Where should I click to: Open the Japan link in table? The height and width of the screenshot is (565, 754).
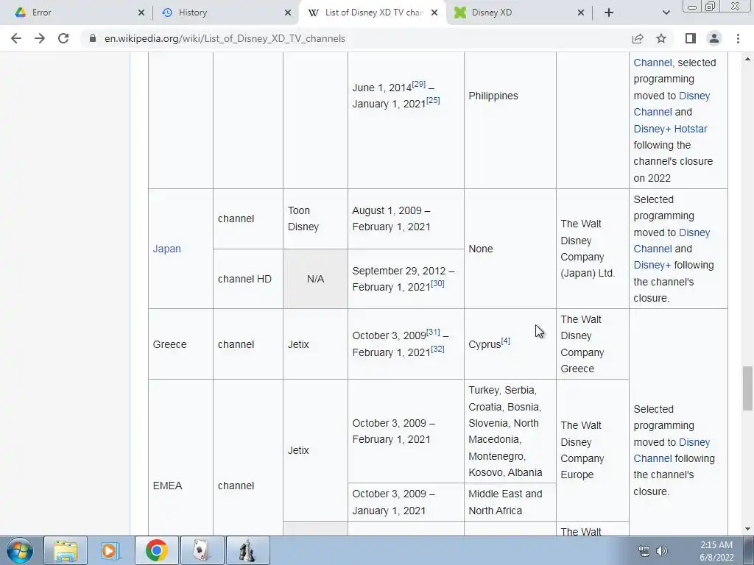pos(167,249)
